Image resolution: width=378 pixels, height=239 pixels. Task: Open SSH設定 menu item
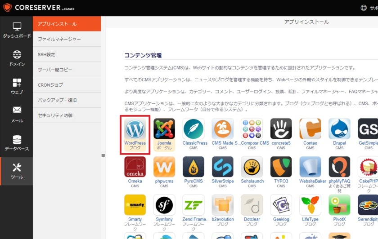pos(67,54)
